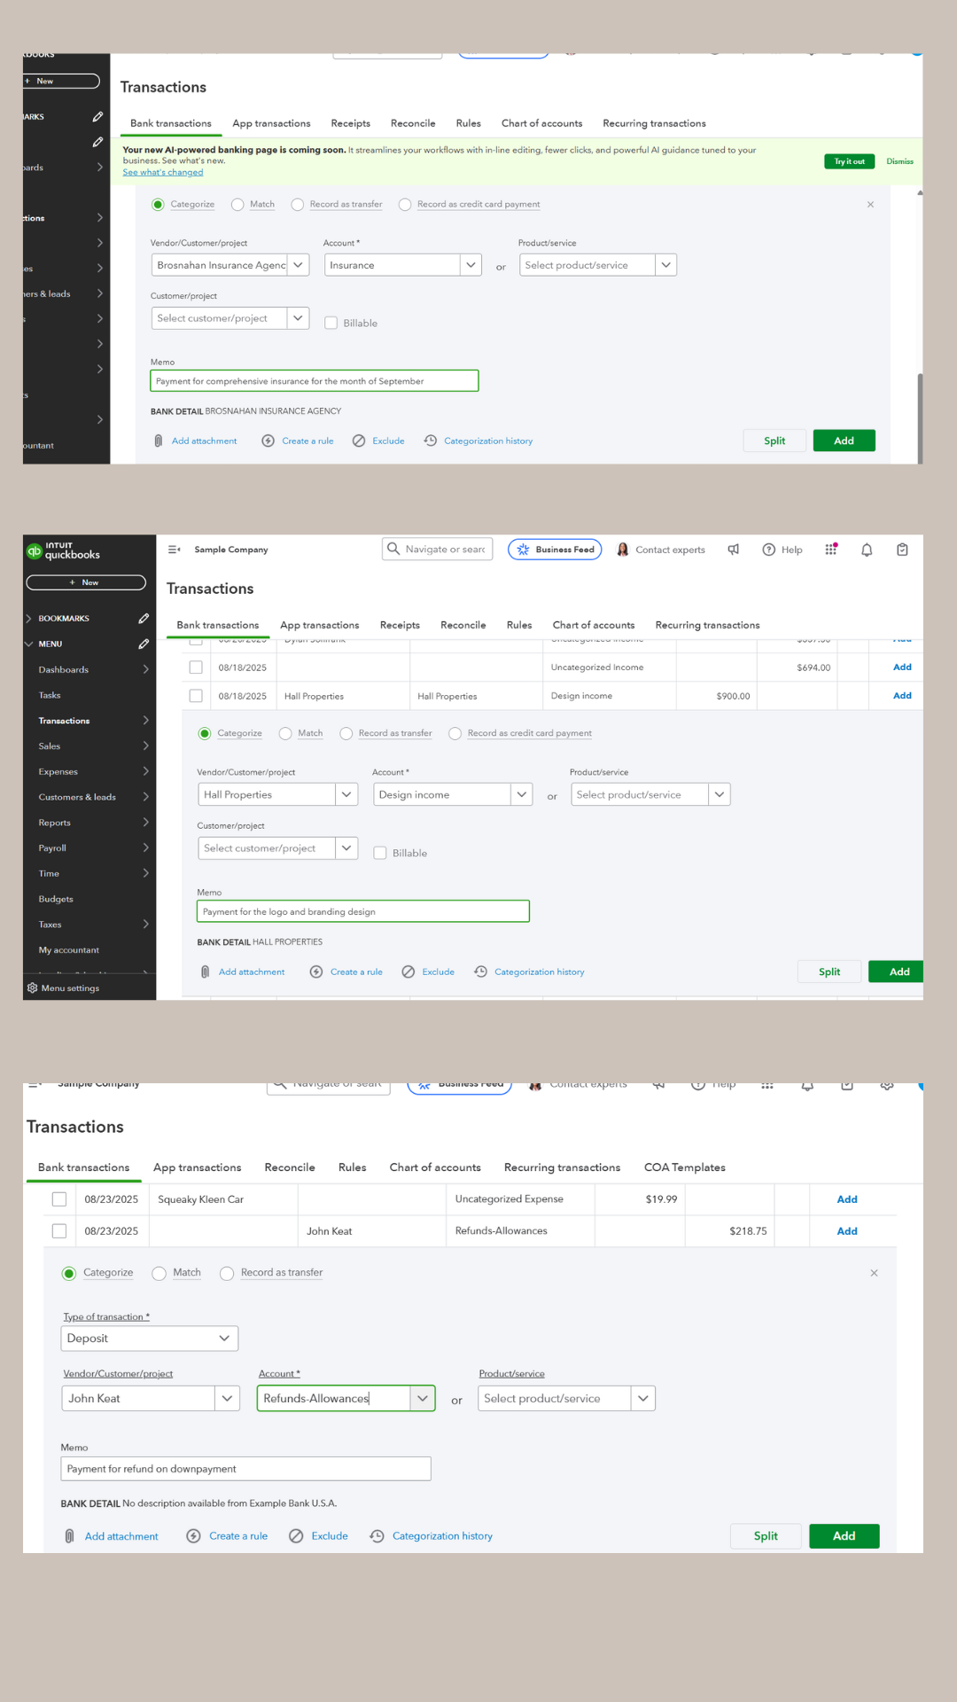Open Help with the question mark icon
Screen dimensions: 957x1702
769,550
